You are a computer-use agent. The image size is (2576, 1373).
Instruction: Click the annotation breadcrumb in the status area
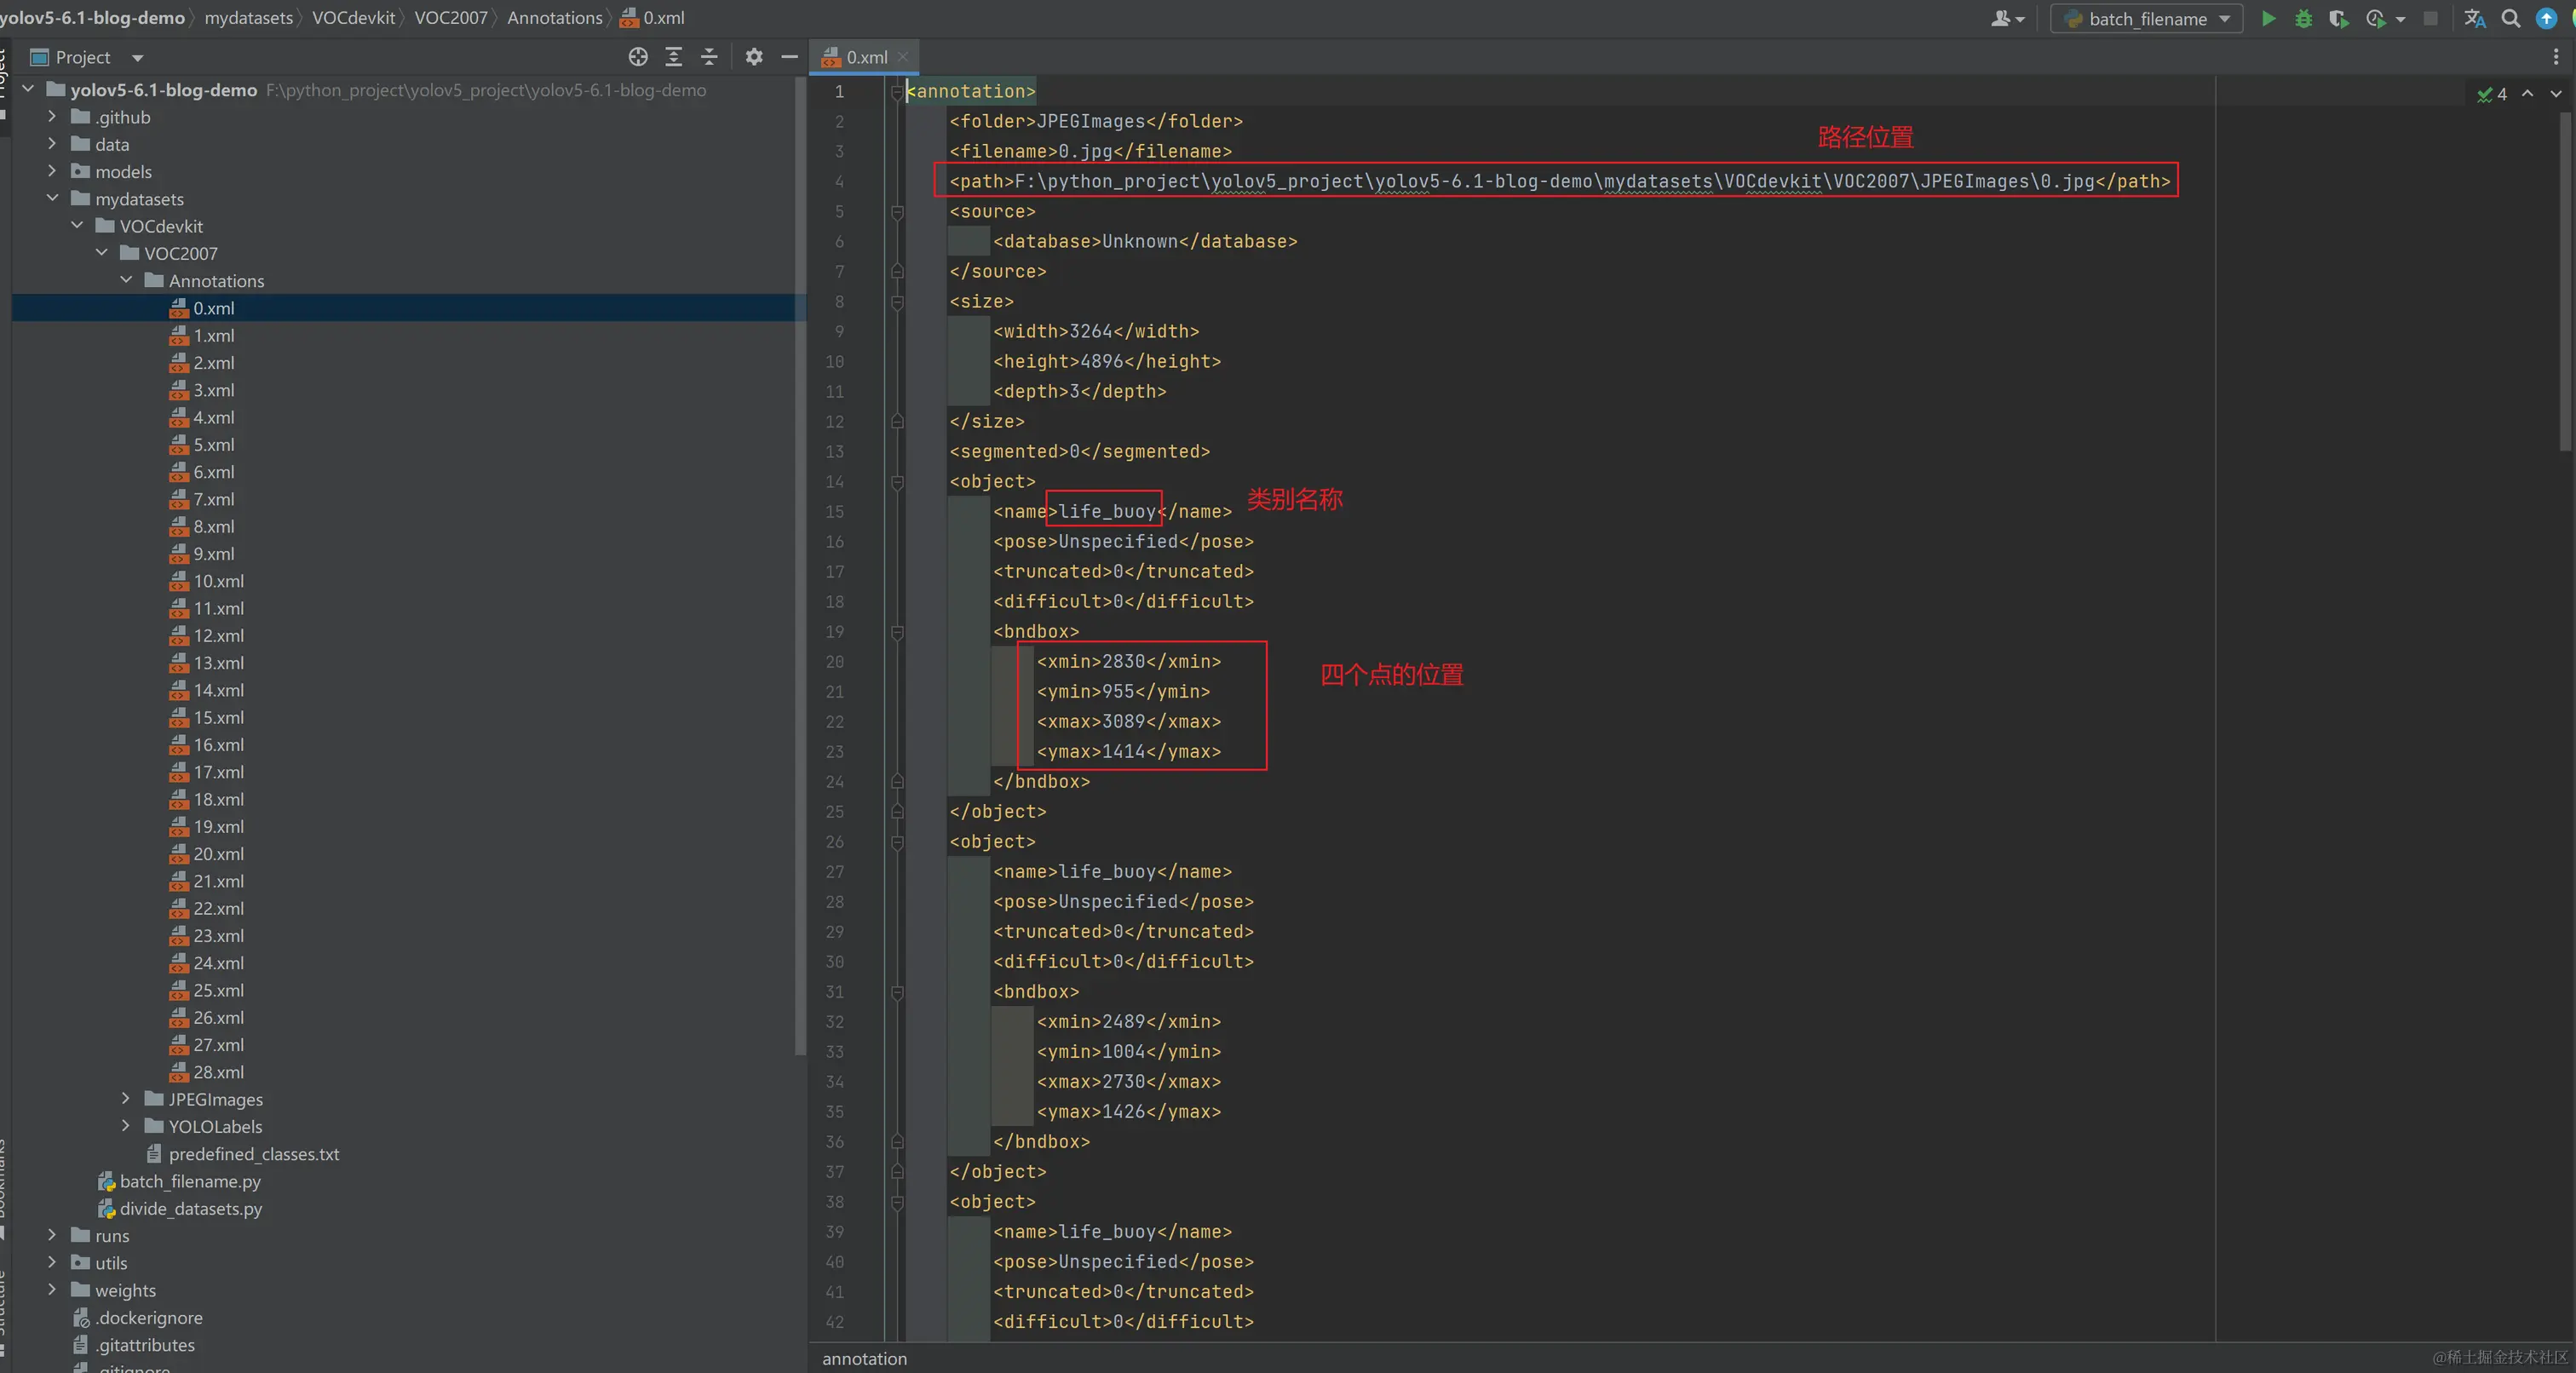[x=864, y=1358]
